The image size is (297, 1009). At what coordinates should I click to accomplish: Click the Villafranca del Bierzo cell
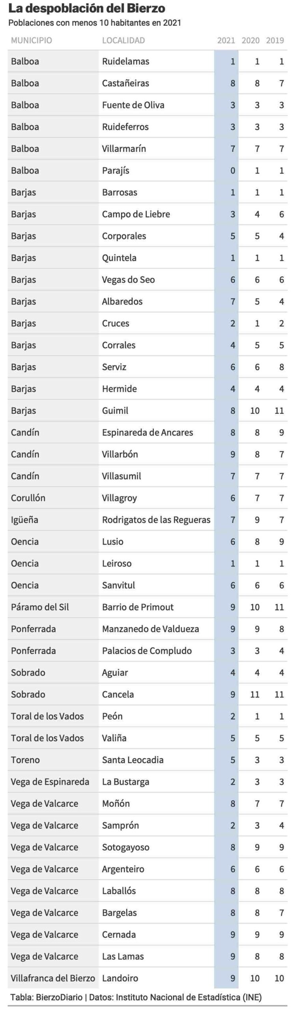coord(53,978)
